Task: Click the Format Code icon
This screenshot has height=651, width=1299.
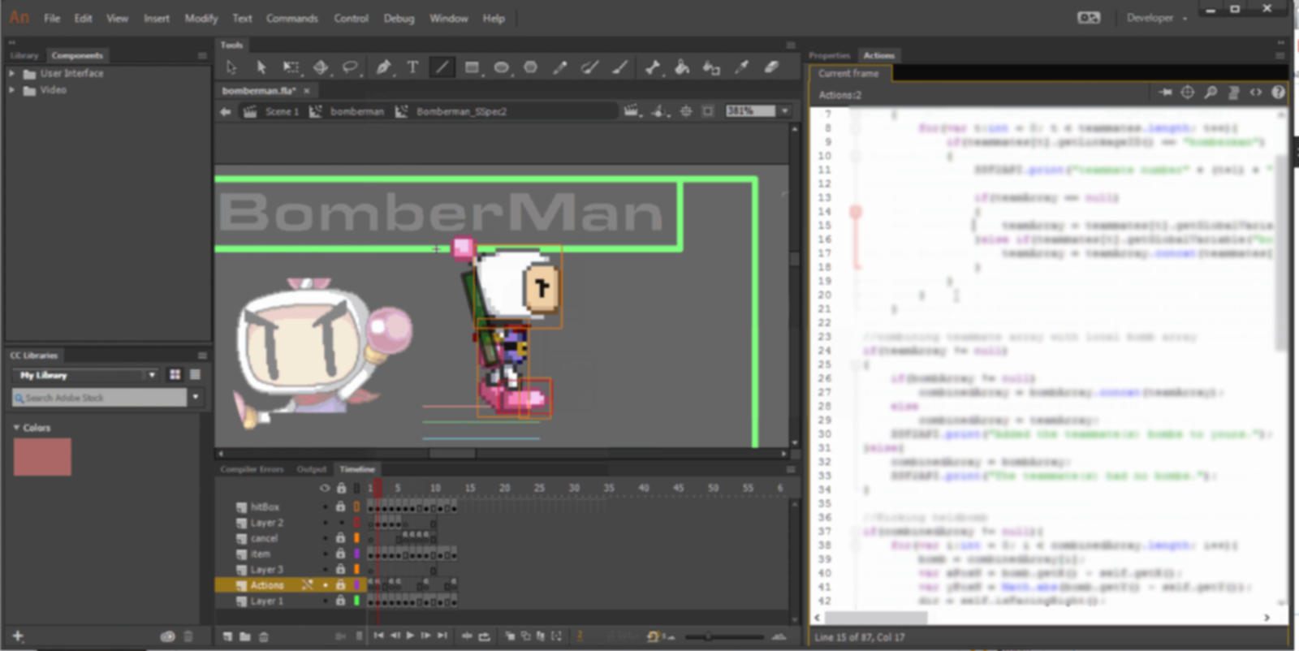Action: click(x=1234, y=93)
